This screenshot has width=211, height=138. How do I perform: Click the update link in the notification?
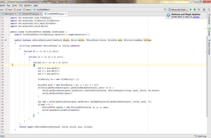click(196, 17)
